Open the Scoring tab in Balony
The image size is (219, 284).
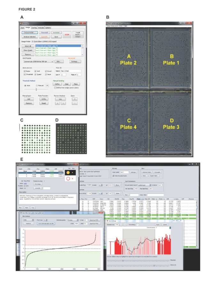[x=34, y=28]
